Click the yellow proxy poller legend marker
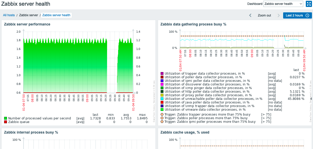Viewport: 313px width, 149px height. (x=162, y=95)
